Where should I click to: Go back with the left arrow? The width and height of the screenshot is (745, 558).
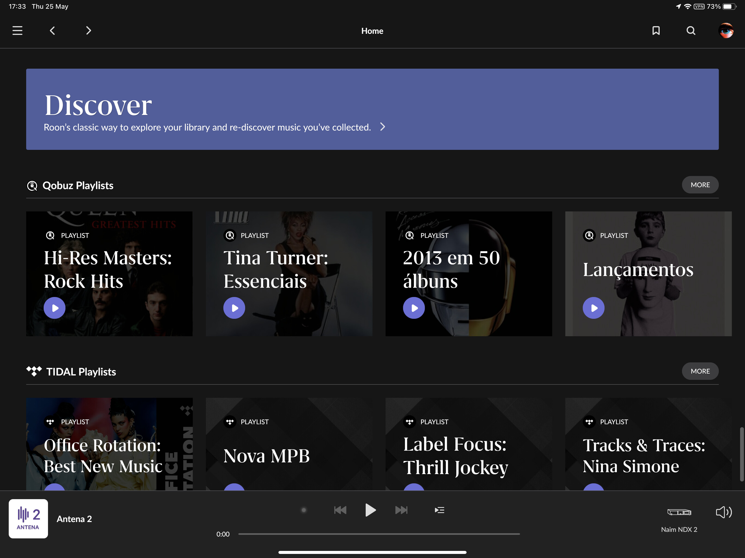tap(52, 31)
